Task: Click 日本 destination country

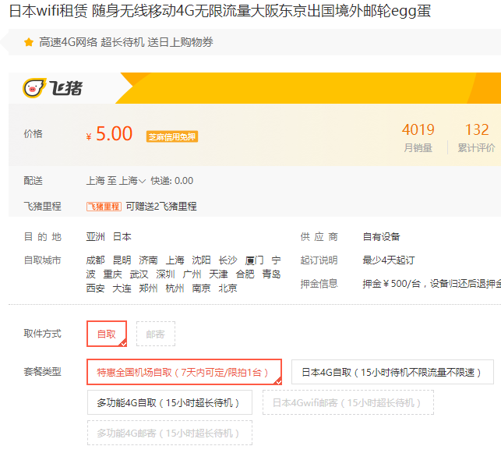Action: (x=122, y=237)
